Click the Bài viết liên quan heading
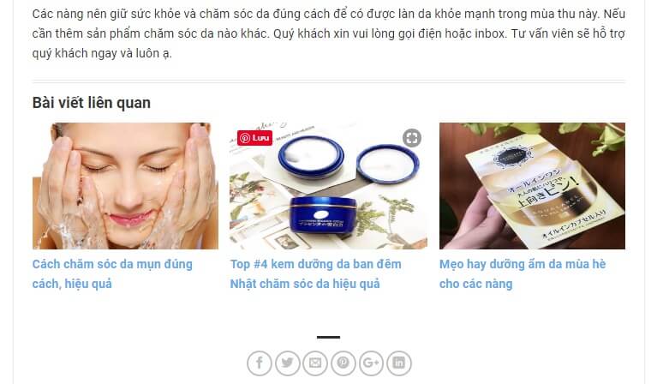The height and width of the screenshot is (384, 663). point(92,103)
